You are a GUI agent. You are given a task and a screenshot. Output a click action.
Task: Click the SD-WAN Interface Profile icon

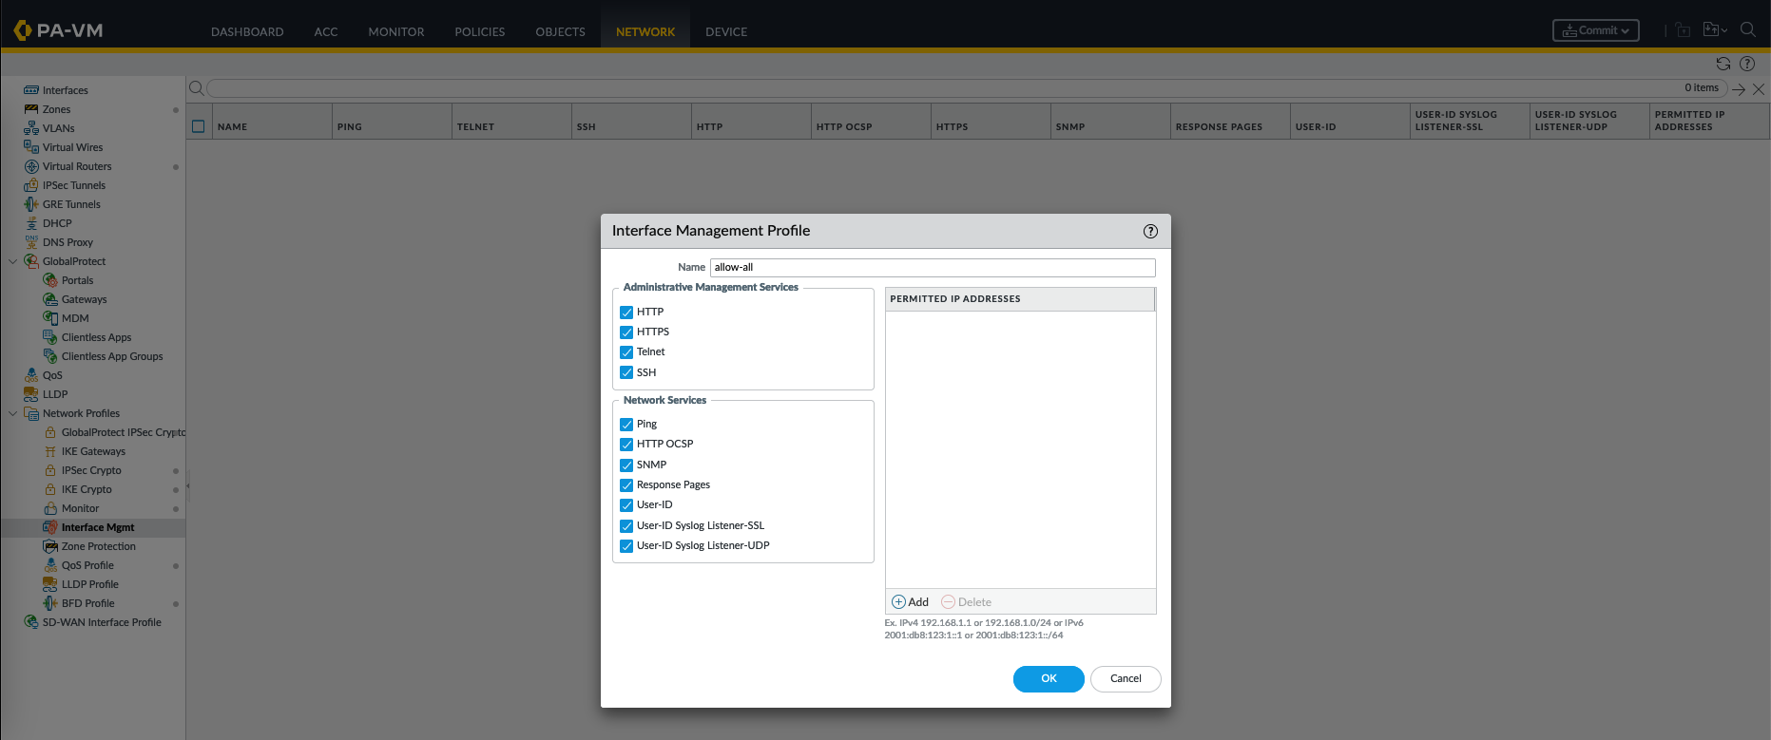(x=31, y=622)
